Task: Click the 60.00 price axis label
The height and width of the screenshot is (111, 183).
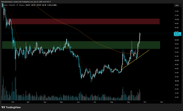Action: pos(177,40)
